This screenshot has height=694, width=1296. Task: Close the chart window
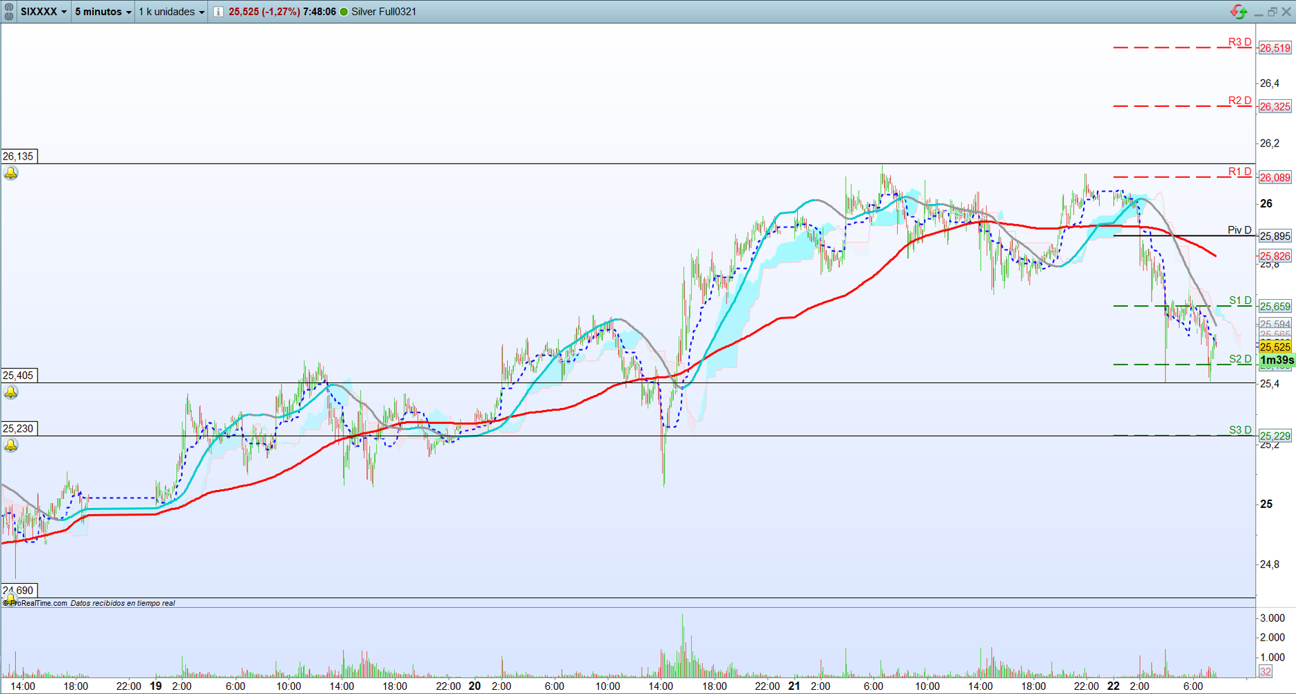pos(1286,12)
